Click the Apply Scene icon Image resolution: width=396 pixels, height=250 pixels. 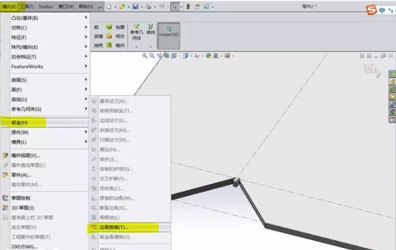216,56
